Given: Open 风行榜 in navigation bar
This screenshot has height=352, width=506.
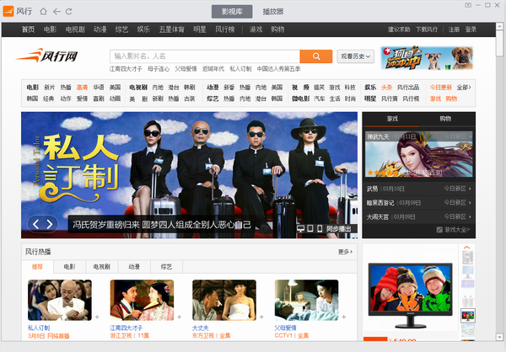Looking at the screenshot, I should coord(224,29).
